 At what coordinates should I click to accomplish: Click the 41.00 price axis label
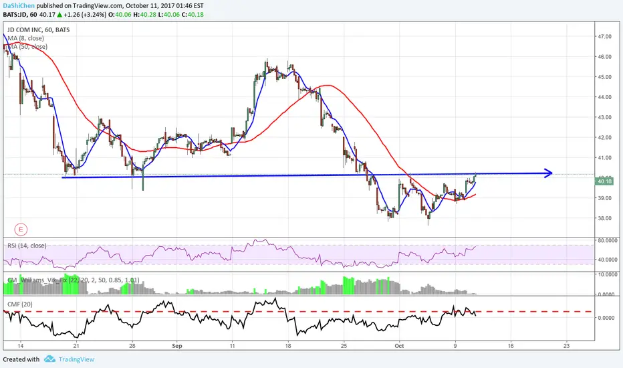coord(605,158)
